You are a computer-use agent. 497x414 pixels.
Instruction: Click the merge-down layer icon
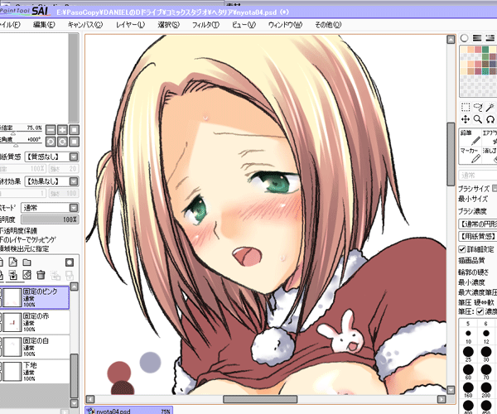coord(13,275)
